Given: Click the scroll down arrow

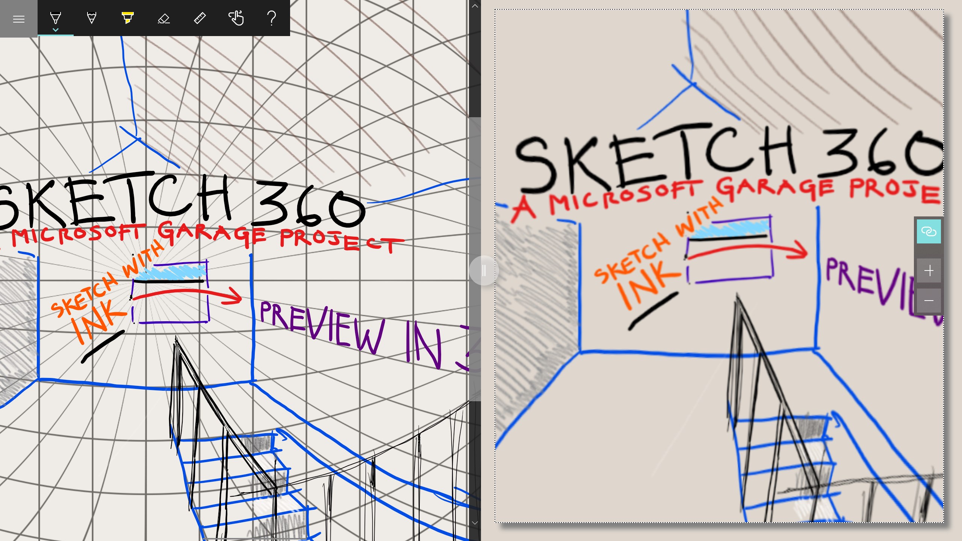Looking at the screenshot, I should 475,523.
